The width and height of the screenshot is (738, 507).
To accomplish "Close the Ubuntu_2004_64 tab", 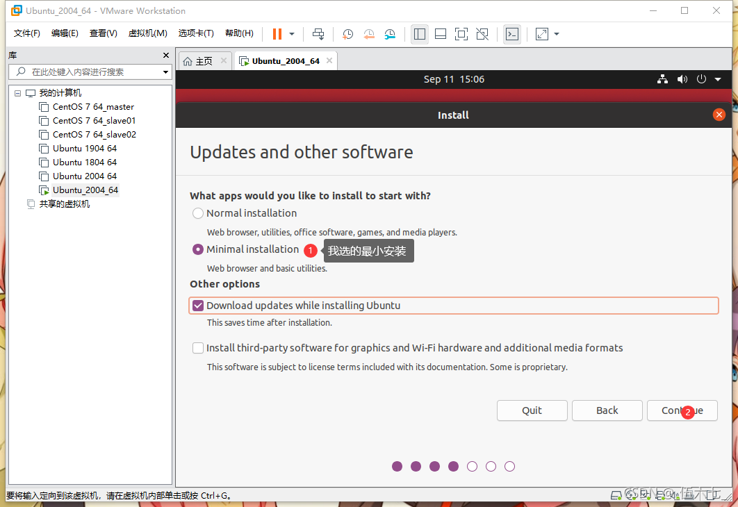I will coord(329,60).
